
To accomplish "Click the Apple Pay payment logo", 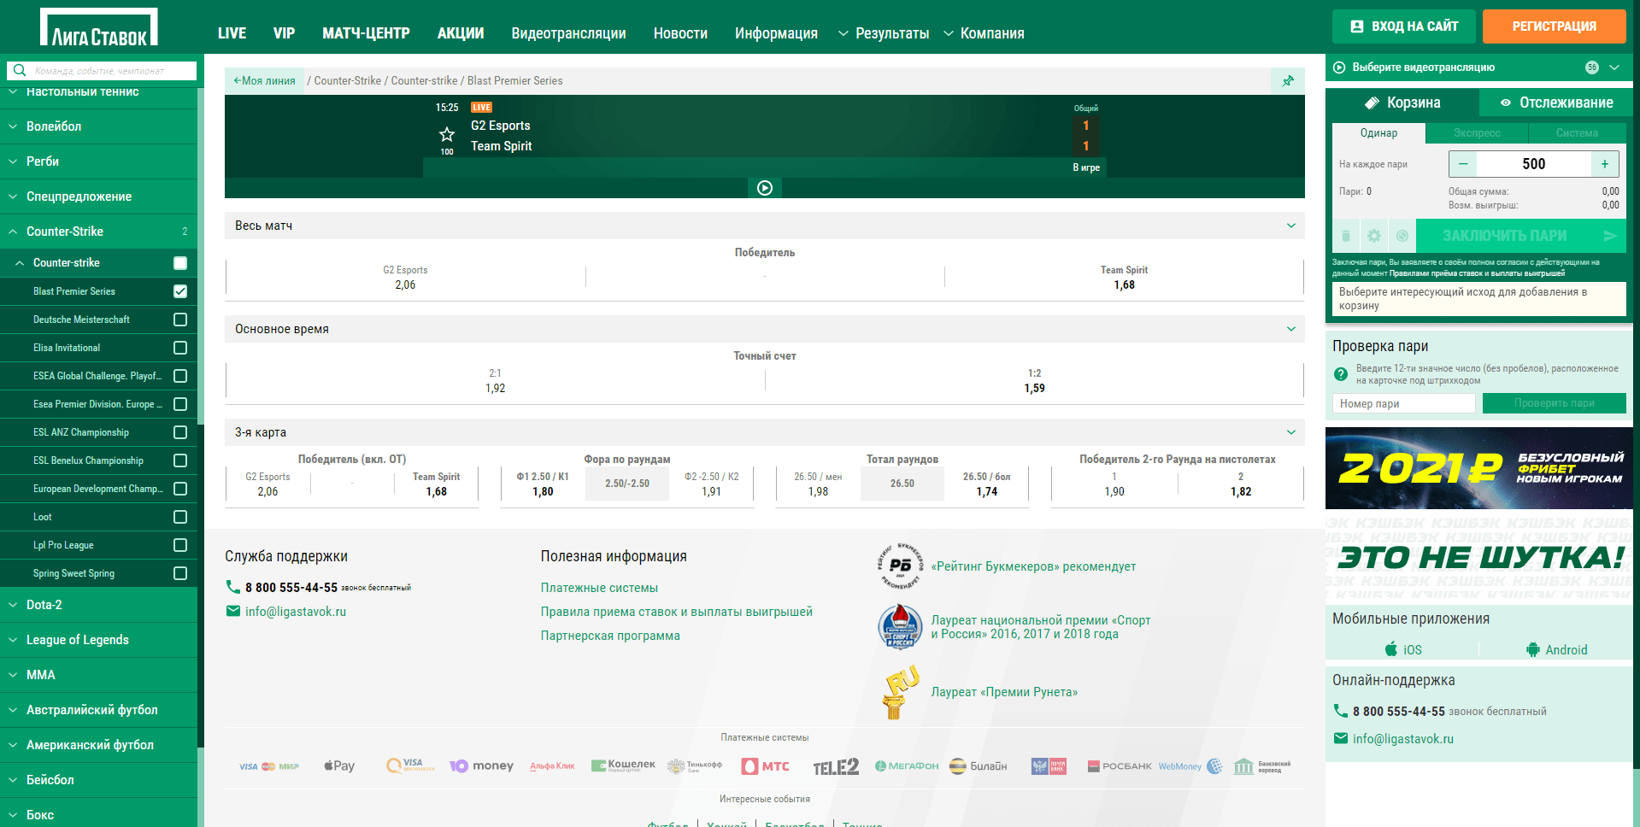I will [339, 765].
